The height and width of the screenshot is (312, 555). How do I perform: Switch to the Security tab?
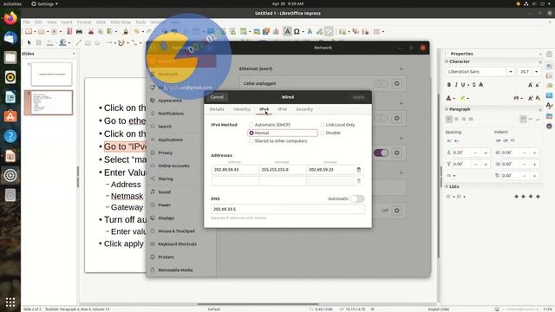coord(304,109)
